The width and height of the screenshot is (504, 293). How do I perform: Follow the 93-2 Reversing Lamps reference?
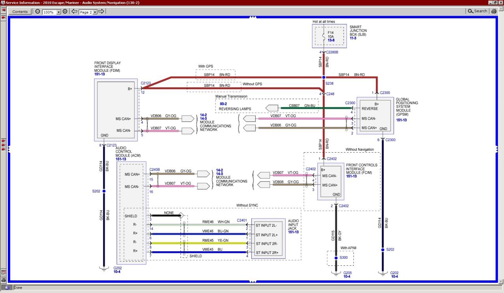(x=223, y=104)
